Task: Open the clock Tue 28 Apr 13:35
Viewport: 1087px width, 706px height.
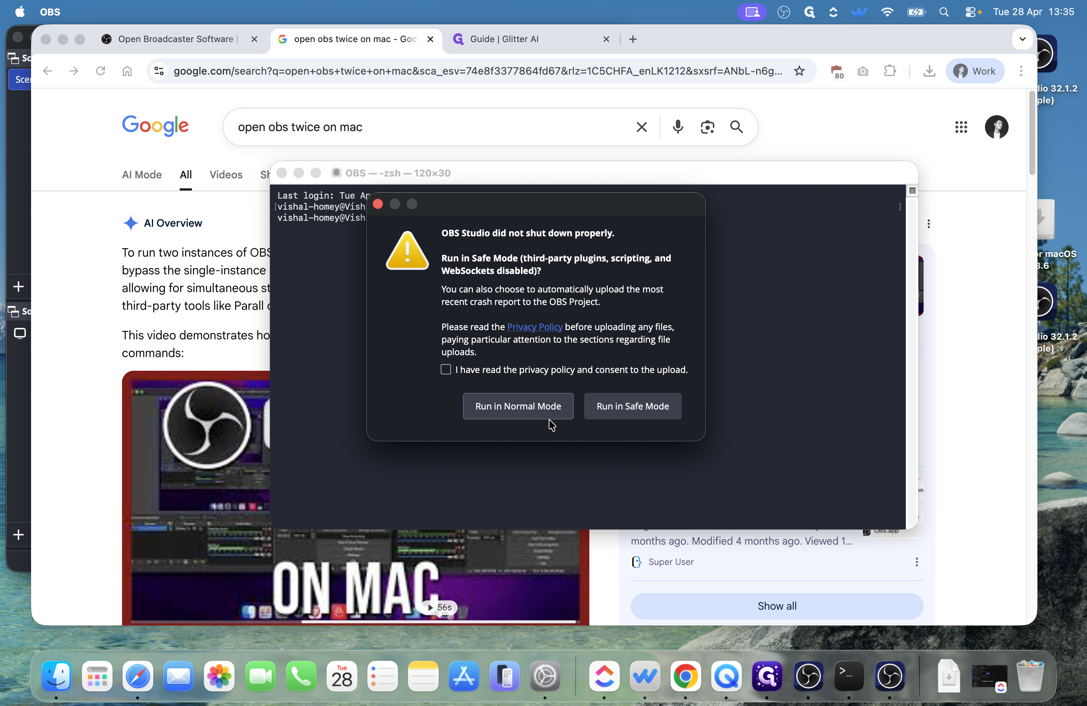Action: tap(1033, 12)
